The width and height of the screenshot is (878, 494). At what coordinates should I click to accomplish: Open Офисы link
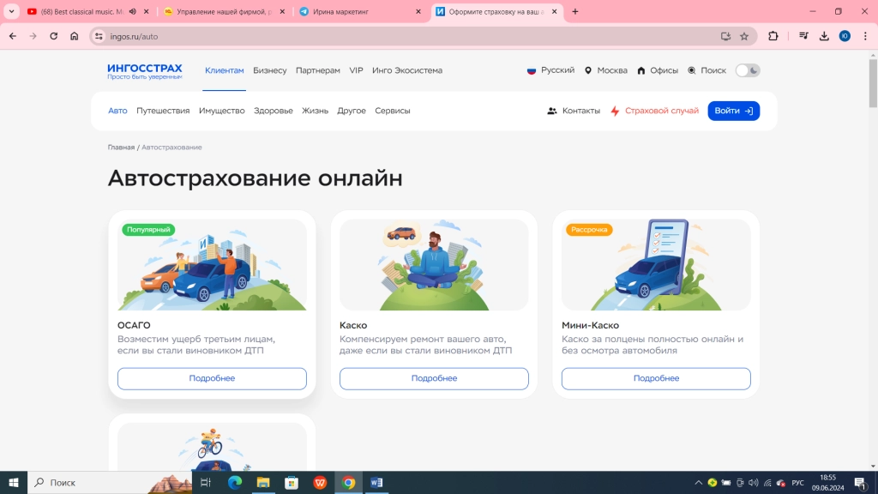click(x=658, y=70)
